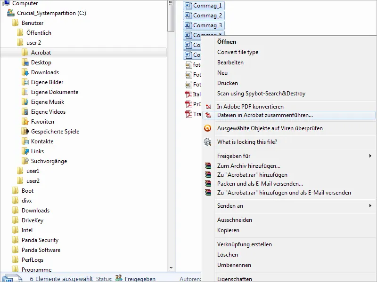Click the WinRAR icon beside 'Packen und als E-Mail versenden'
The height and width of the screenshot is (282, 377).
[208, 184]
